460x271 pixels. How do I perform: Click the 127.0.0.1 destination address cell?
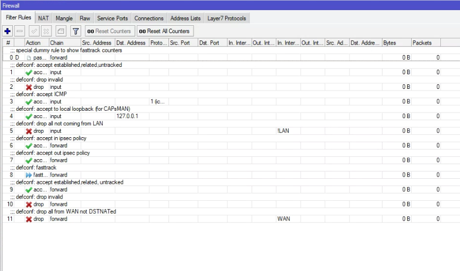(132, 116)
